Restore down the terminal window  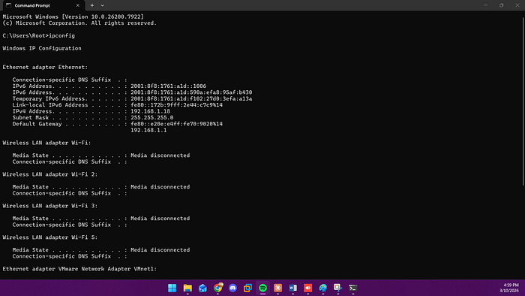[x=501, y=5]
